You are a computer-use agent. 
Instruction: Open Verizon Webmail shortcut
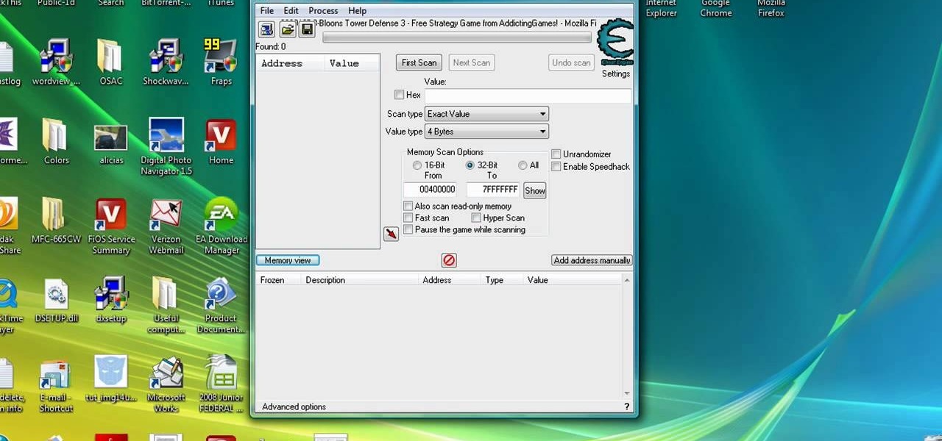[166, 226]
